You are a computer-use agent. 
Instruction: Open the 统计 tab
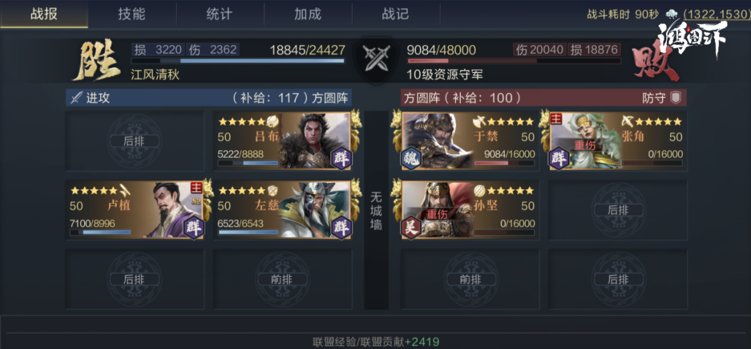(x=220, y=14)
